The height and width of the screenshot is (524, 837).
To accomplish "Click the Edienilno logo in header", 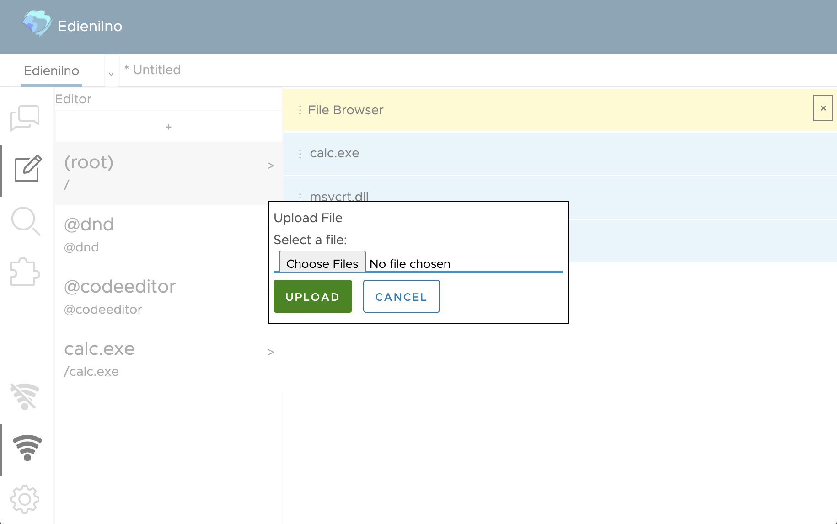I will tap(37, 23).
